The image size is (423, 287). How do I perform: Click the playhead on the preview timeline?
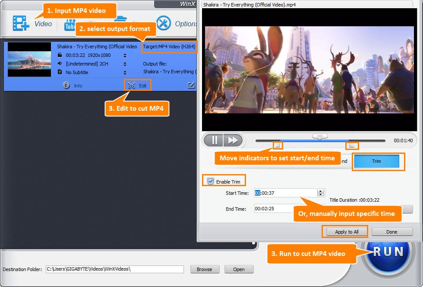click(320, 137)
